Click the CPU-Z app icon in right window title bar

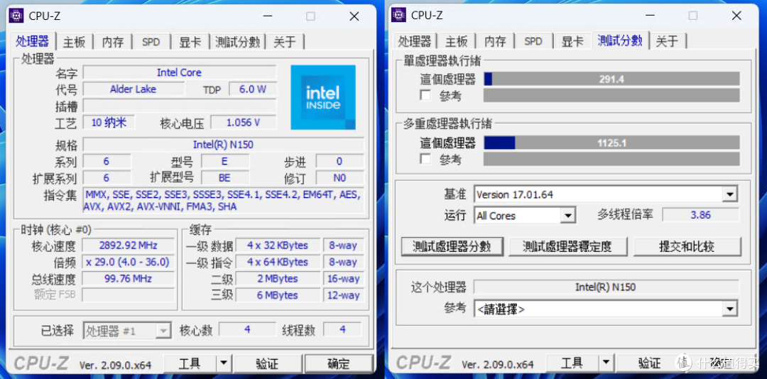click(398, 16)
